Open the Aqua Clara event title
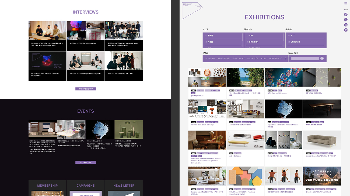This screenshot has width=350, height=196. pos(100,146)
